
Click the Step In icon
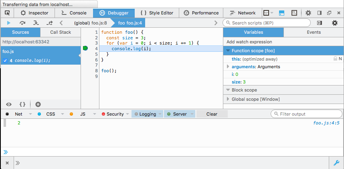click(36, 23)
